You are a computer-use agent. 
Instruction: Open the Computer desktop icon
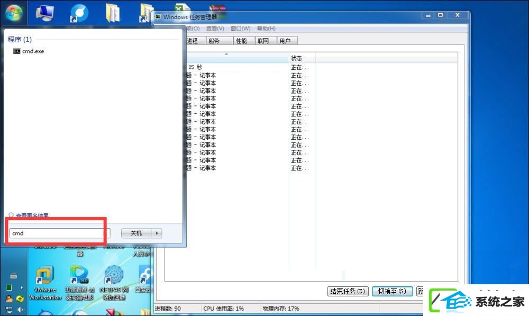coord(45,13)
